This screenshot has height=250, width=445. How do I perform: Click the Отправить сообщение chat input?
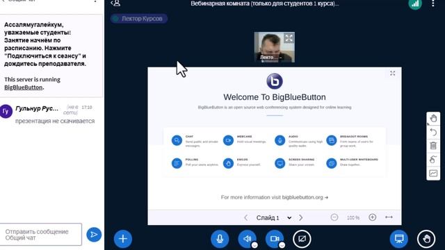point(41,235)
